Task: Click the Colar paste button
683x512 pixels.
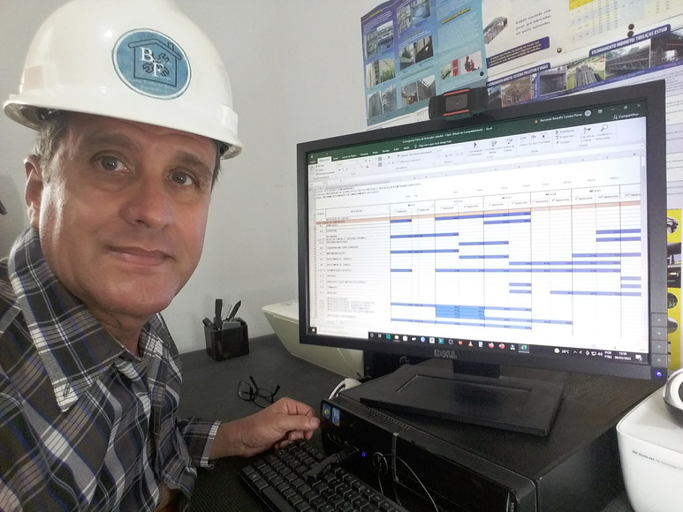Action: pos(314,168)
